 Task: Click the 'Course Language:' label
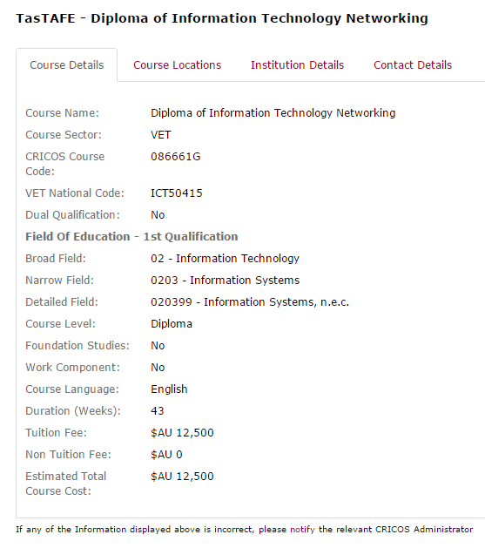[x=72, y=389]
